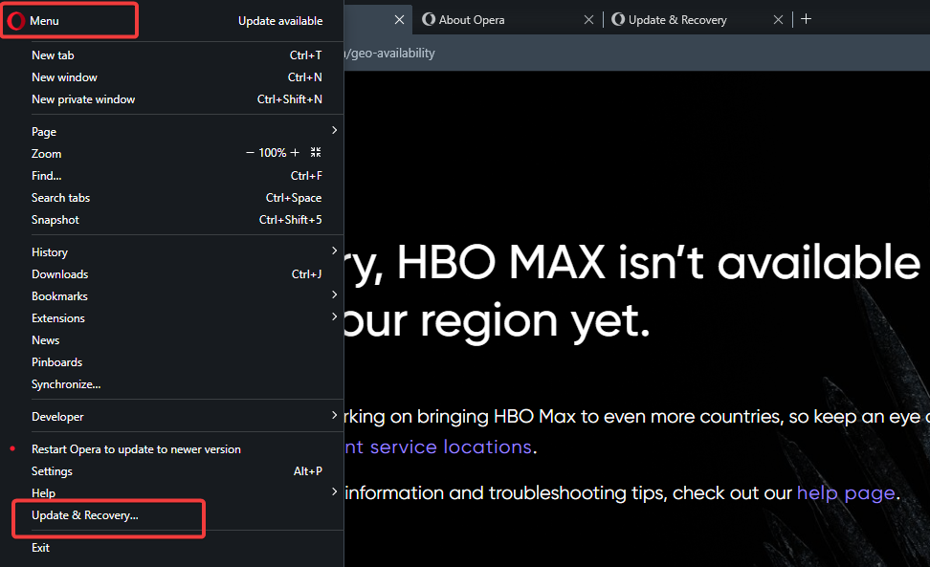This screenshot has height=567, width=930.
Task: Choose Snapshot from the menu
Action: [177, 219]
